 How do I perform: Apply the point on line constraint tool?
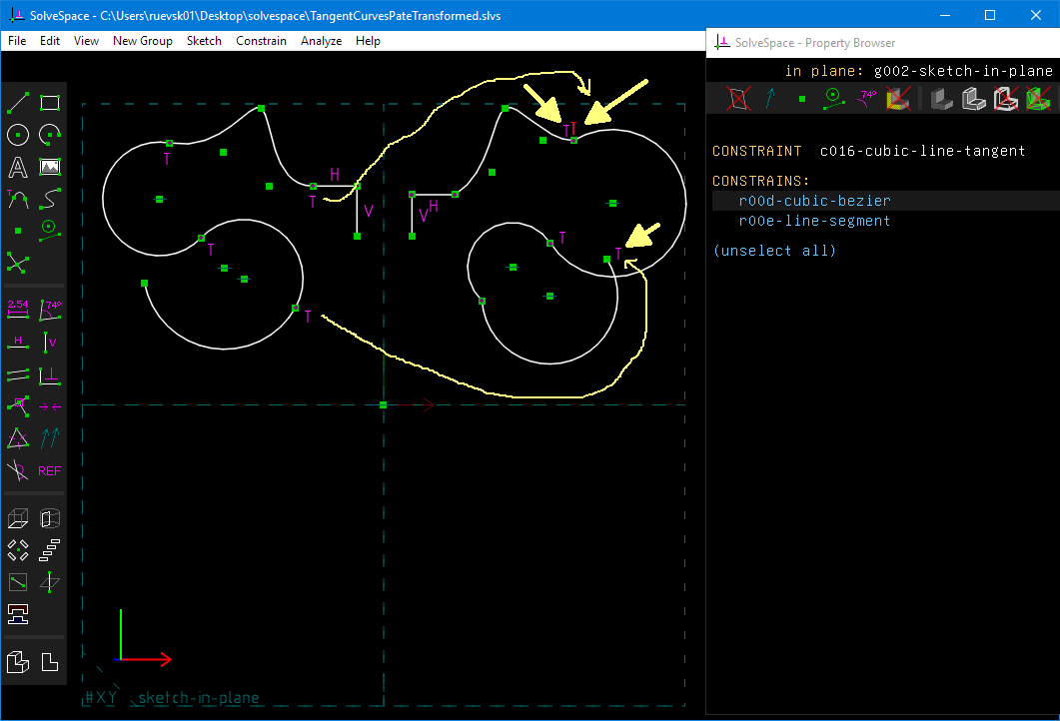pos(18,406)
